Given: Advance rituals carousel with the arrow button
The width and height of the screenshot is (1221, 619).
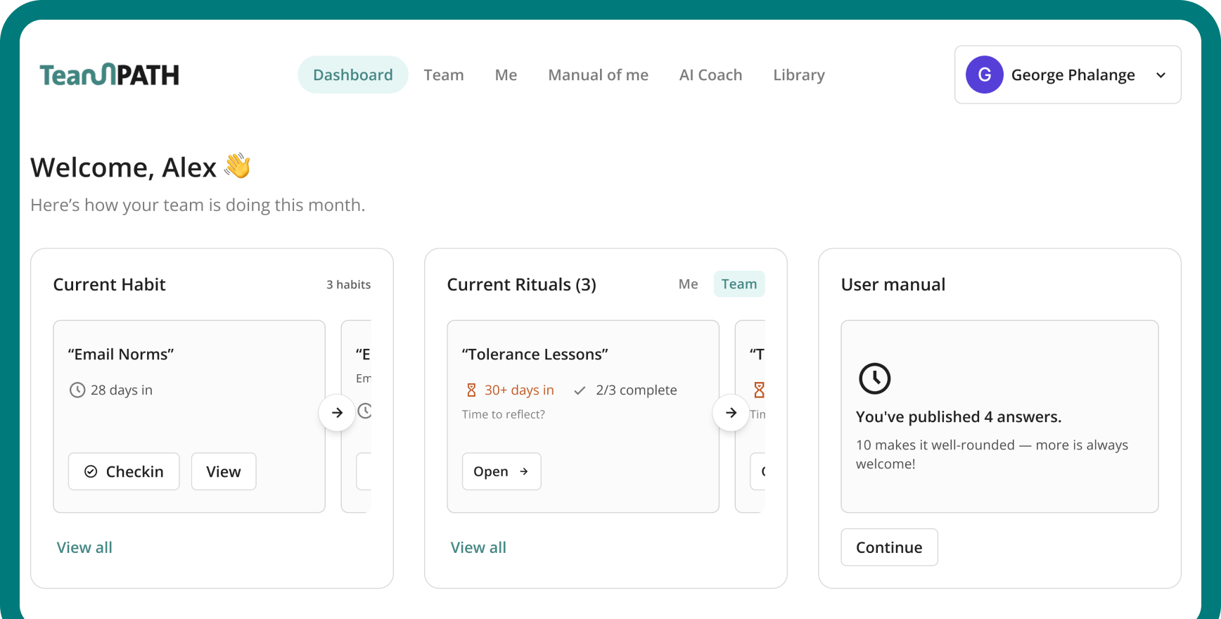Looking at the screenshot, I should pos(731,412).
